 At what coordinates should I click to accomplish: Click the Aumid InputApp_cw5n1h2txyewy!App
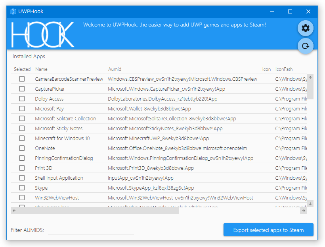point(141,178)
